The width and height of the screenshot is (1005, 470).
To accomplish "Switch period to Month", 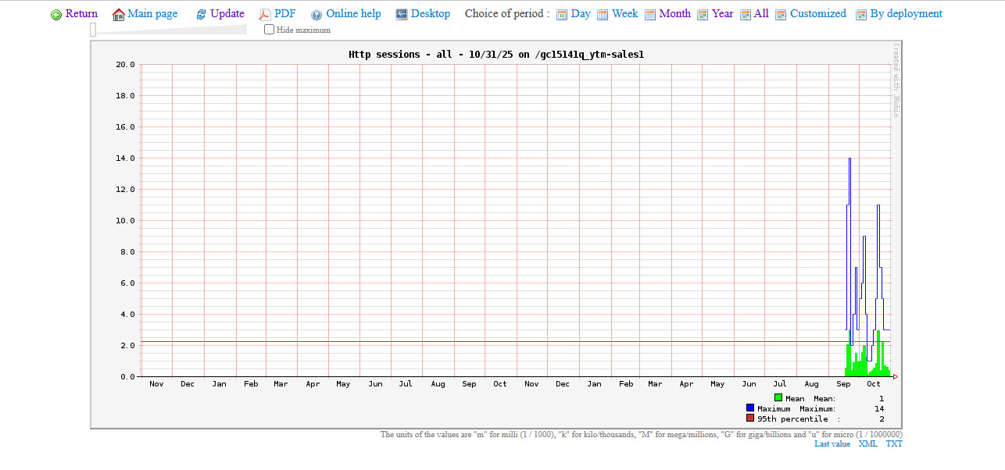I will pos(674,14).
